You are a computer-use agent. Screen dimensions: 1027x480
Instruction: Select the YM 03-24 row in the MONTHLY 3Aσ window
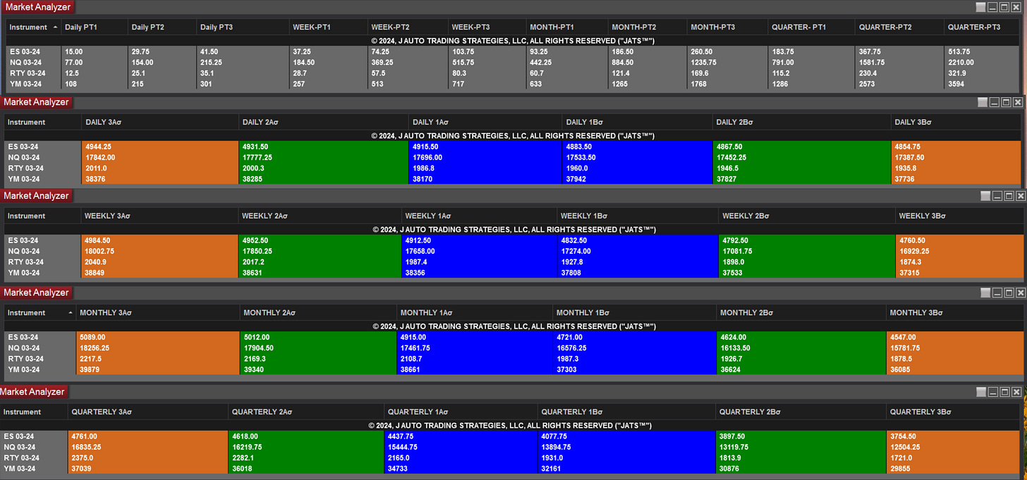513,369
